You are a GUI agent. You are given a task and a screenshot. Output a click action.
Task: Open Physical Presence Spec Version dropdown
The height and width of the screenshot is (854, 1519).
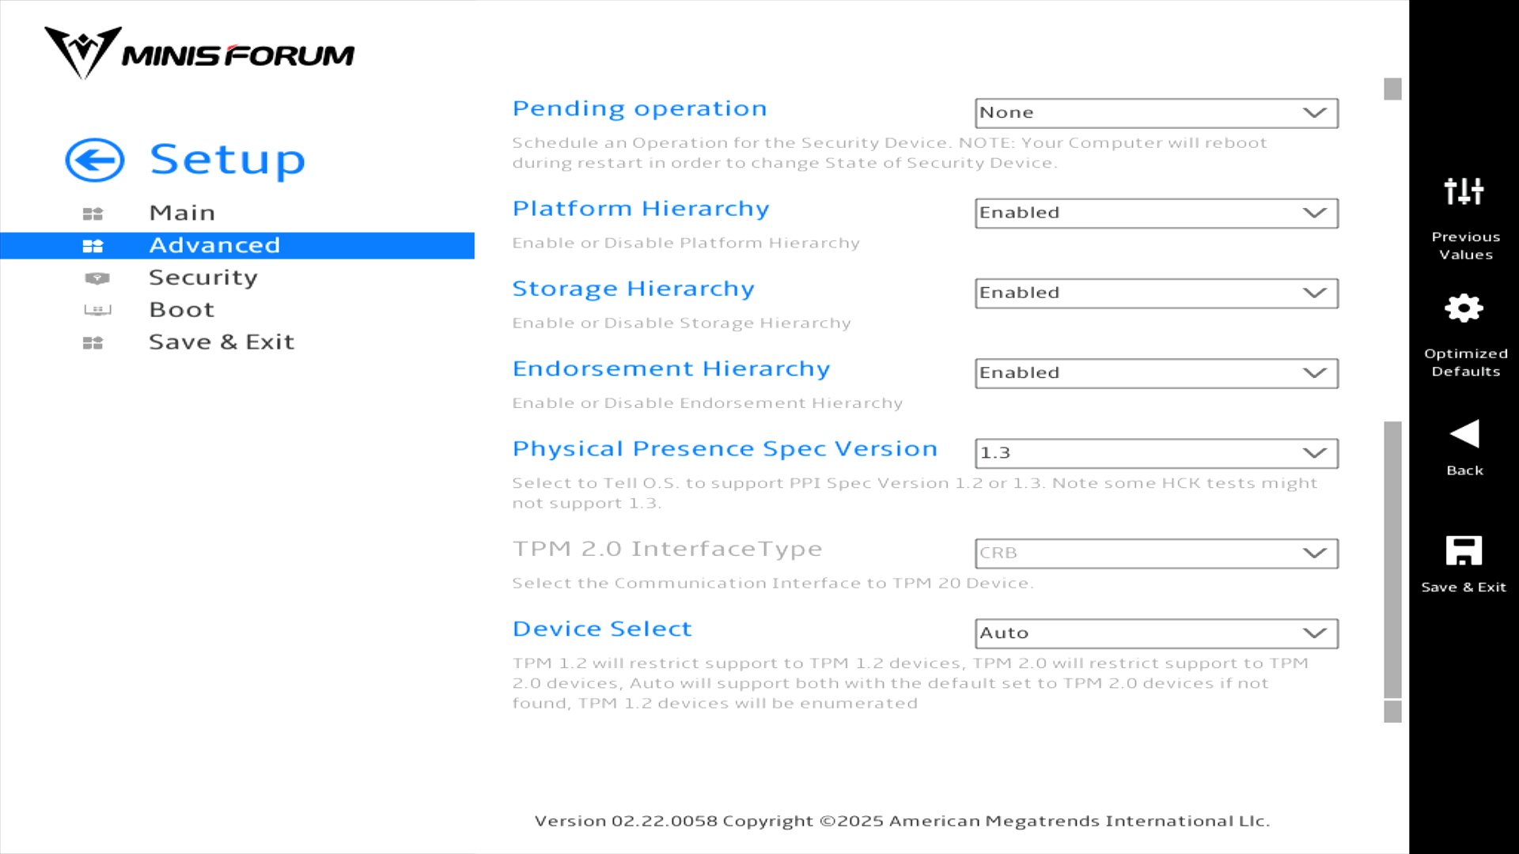coord(1156,453)
